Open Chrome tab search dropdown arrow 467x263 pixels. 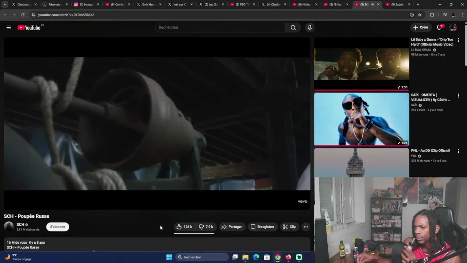5,4
